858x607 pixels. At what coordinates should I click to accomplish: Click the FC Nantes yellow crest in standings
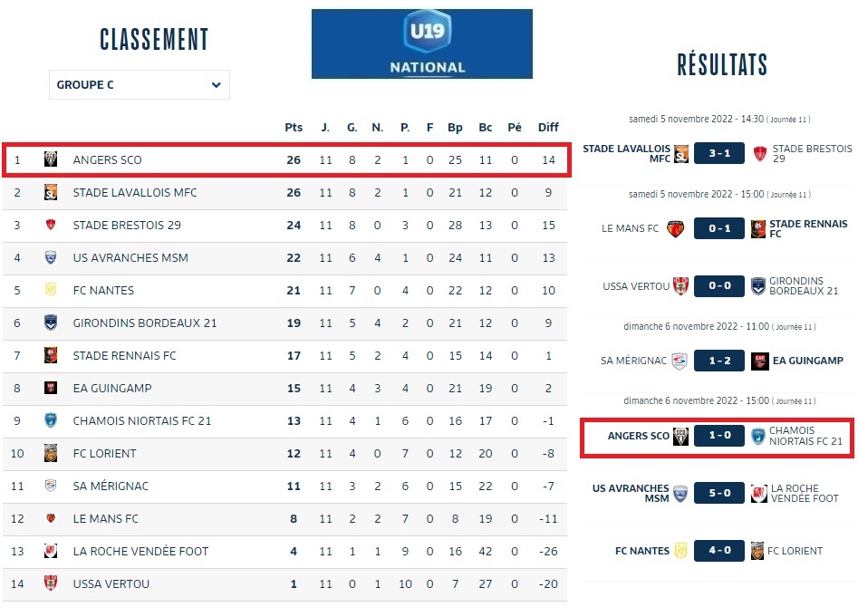[x=51, y=291]
